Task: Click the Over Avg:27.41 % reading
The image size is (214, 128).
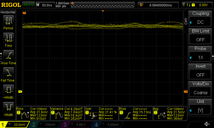Action: pos(108,112)
